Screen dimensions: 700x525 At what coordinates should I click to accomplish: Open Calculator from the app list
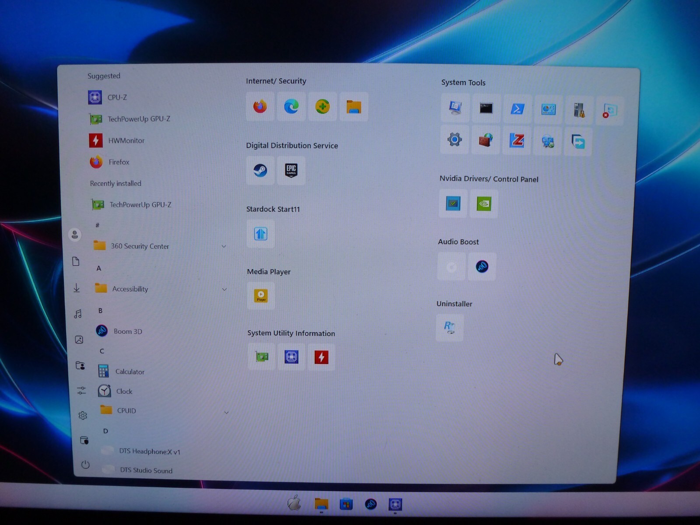point(121,371)
